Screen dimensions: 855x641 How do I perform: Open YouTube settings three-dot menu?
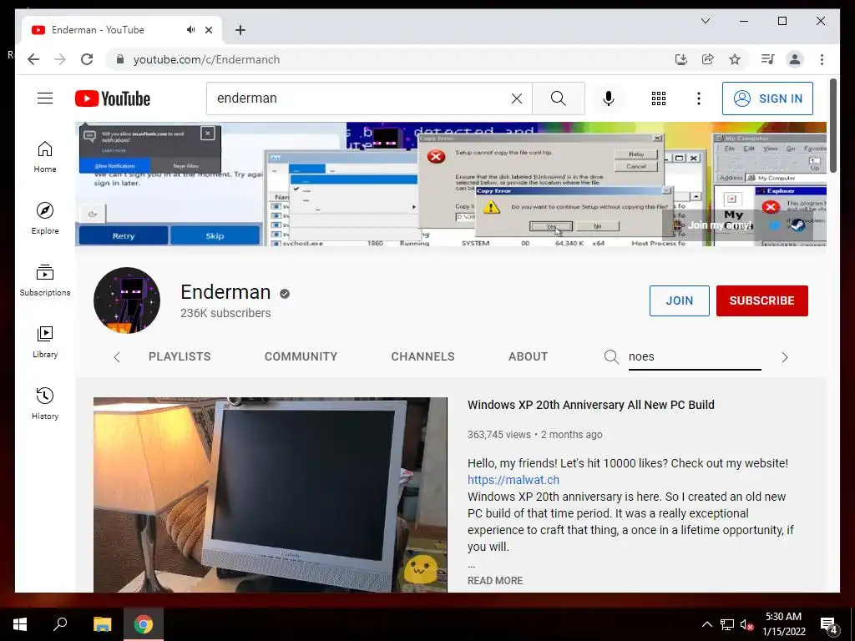coord(699,98)
